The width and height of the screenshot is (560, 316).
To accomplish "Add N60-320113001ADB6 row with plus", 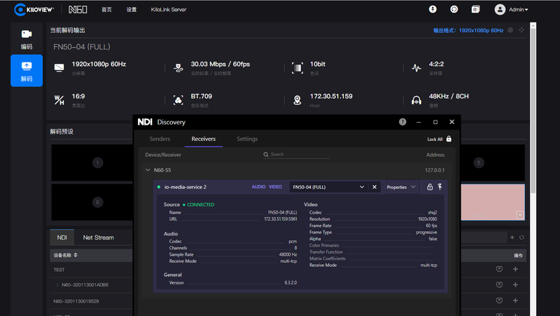I will 515,285.
